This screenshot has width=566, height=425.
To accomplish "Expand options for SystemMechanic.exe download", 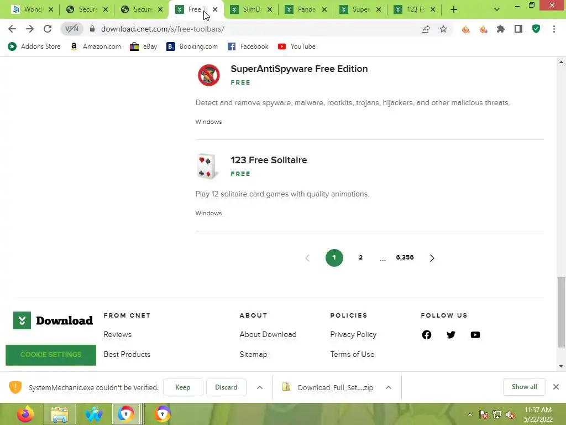I will (x=260, y=387).
